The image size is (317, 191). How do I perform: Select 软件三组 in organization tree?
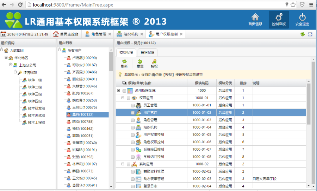pos(35,94)
